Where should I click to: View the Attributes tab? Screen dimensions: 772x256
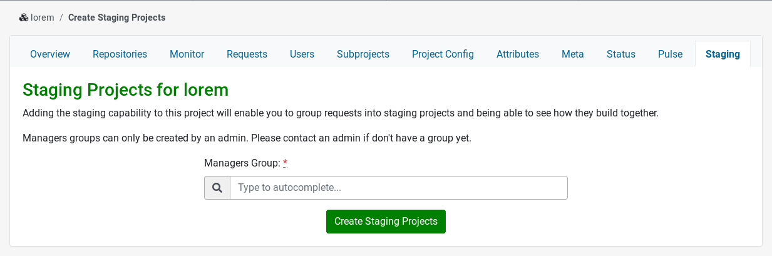[517, 54]
